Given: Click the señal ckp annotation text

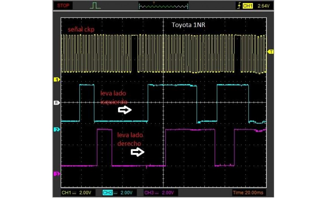Looking at the screenshot, I should click(81, 30).
